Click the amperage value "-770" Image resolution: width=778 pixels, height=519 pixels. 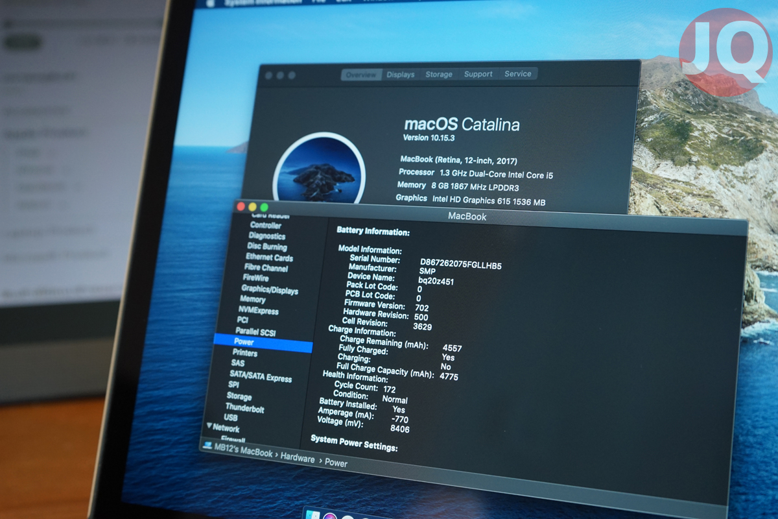401,419
